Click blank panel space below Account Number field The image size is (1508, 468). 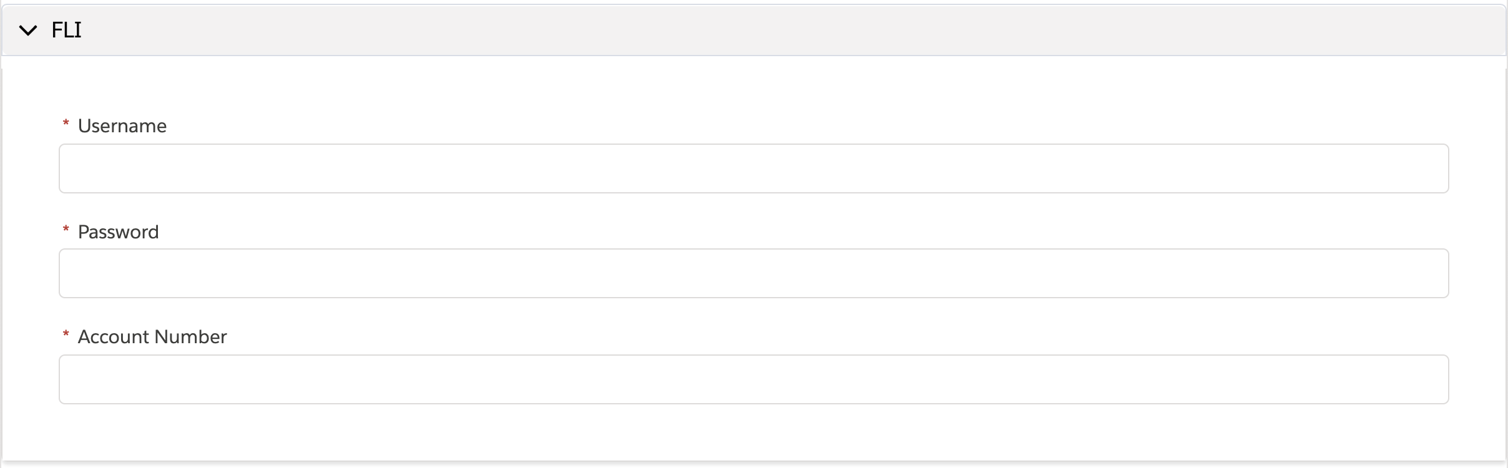[753, 432]
